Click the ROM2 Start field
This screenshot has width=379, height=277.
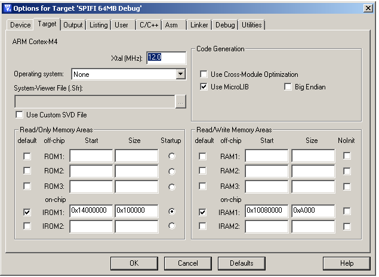(x=91, y=171)
